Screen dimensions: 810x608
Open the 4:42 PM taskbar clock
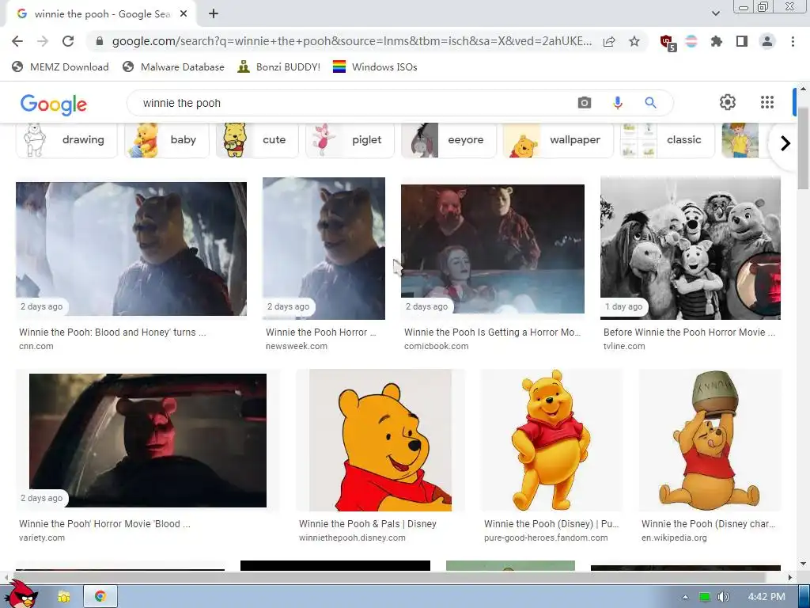(x=766, y=597)
